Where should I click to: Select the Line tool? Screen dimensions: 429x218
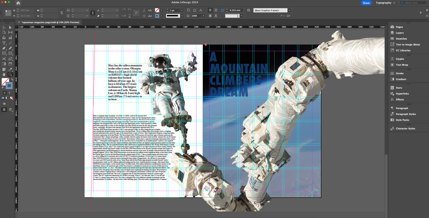[10, 43]
